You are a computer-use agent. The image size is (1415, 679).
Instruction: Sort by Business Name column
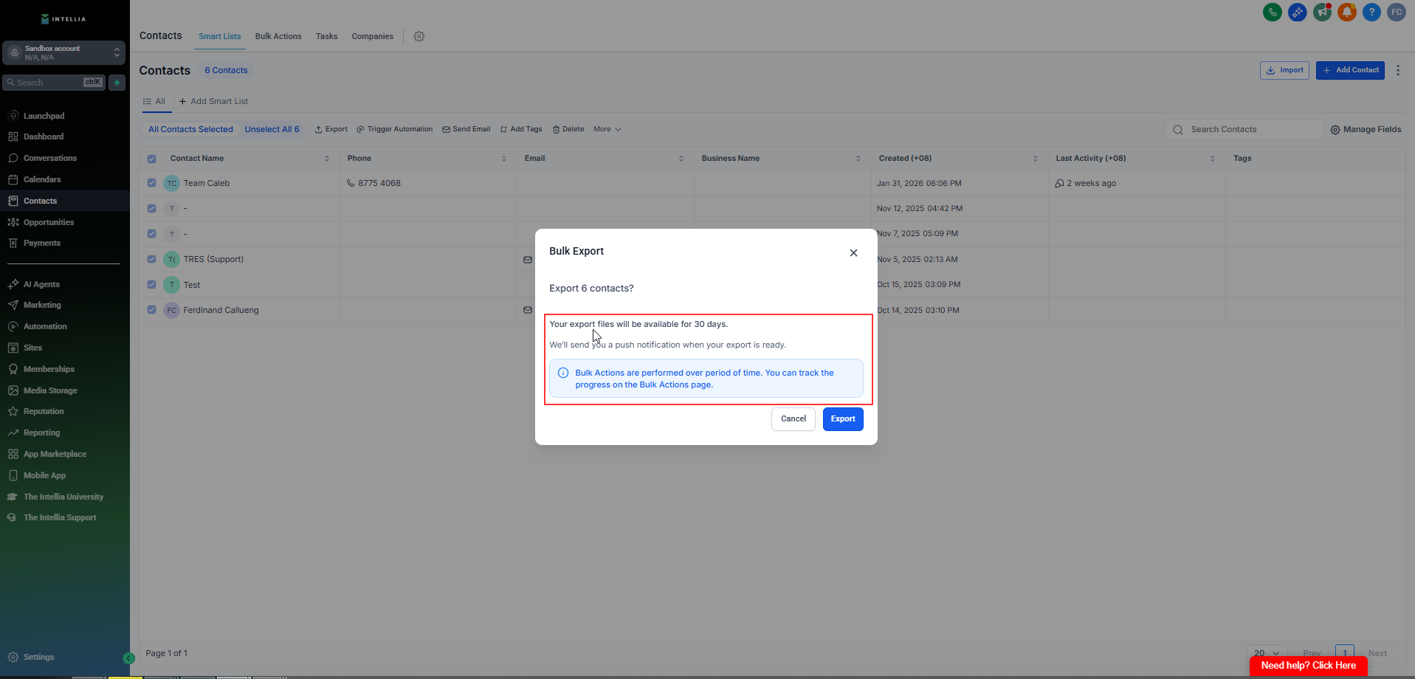point(858,159)
